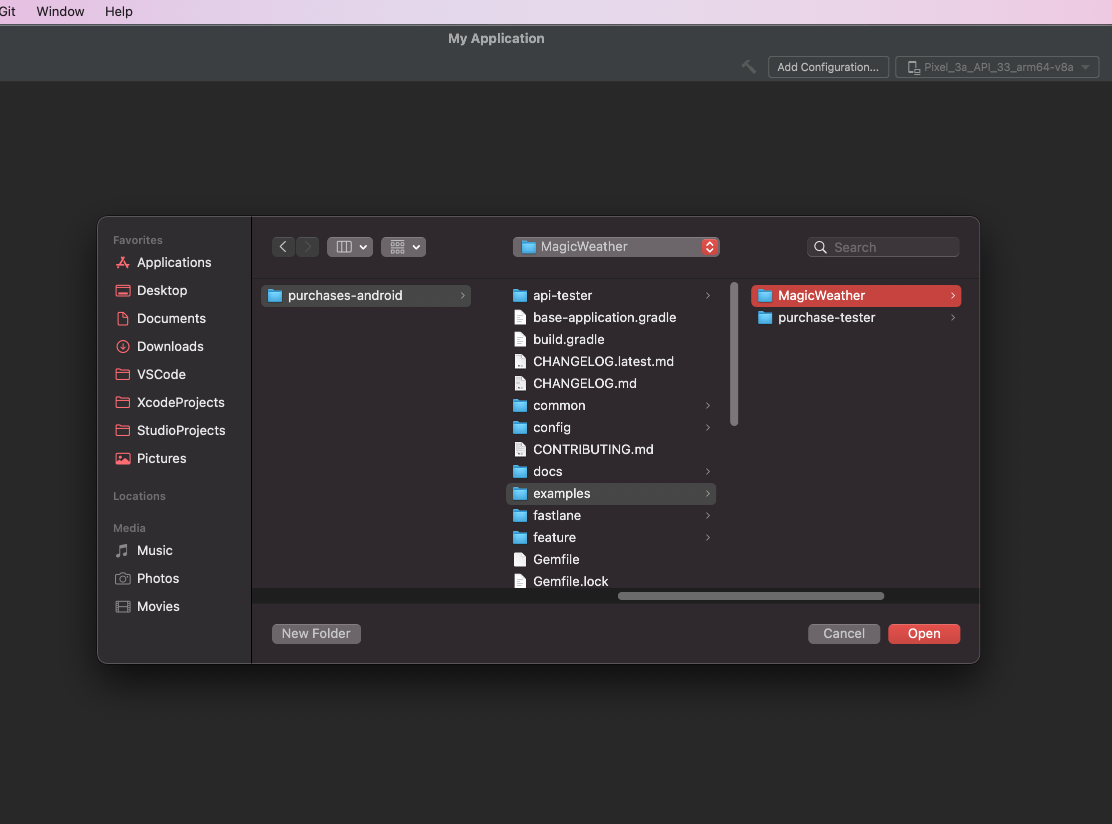The height and width of the screenshot is (824, 1112).
Task: Select the build.gradle file
Action: pos(611,339)
